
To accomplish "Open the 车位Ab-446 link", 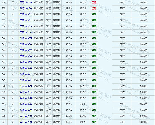I will tap(26, 104).
